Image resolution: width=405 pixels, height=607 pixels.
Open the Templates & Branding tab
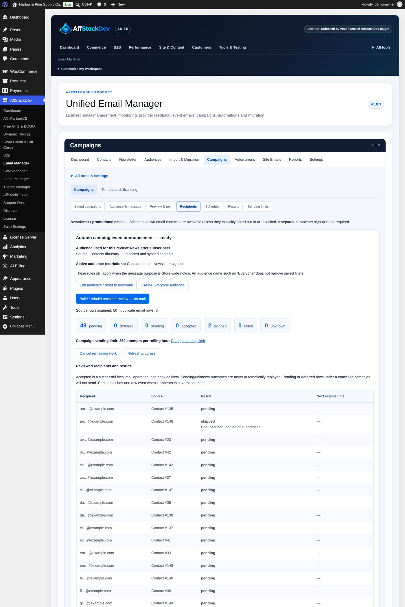[119, 190]
